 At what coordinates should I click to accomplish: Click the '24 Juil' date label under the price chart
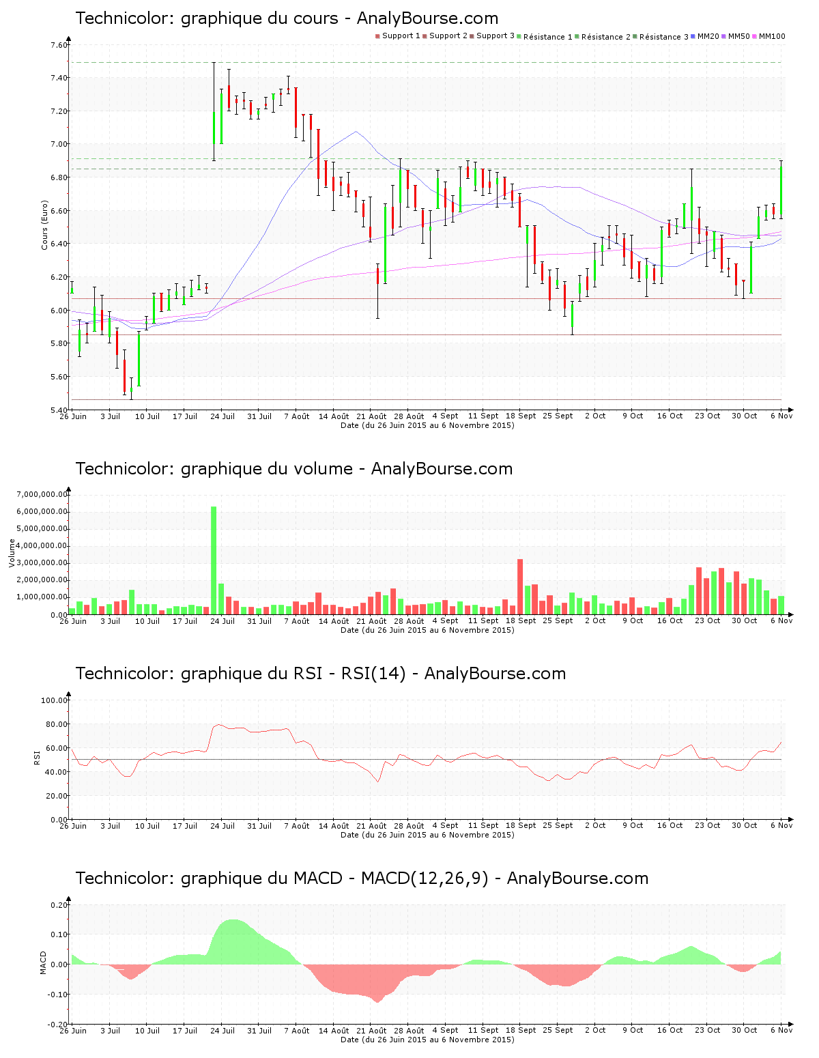222,416
